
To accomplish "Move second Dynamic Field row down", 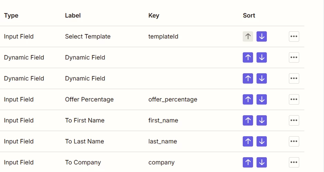I will [262, 78].
